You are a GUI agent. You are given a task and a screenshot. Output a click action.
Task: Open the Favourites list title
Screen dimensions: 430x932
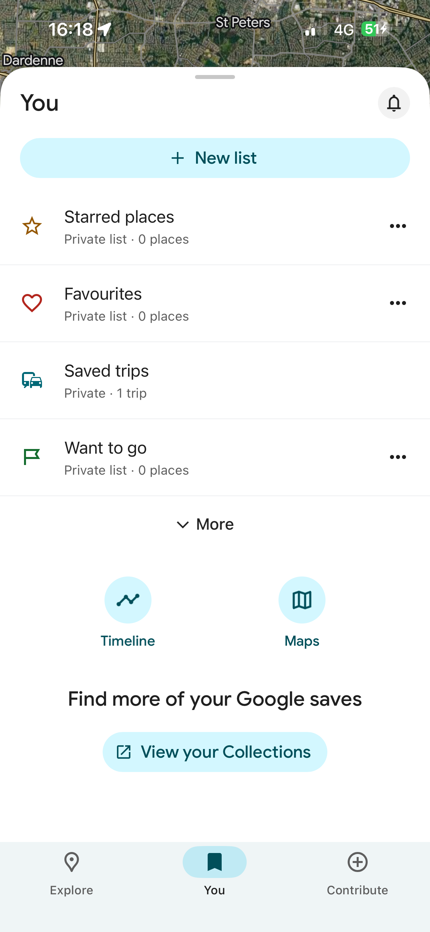(x=103, y=294)
